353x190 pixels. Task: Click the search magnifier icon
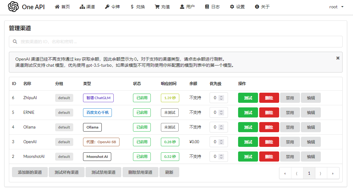click(x=15, y=42)
